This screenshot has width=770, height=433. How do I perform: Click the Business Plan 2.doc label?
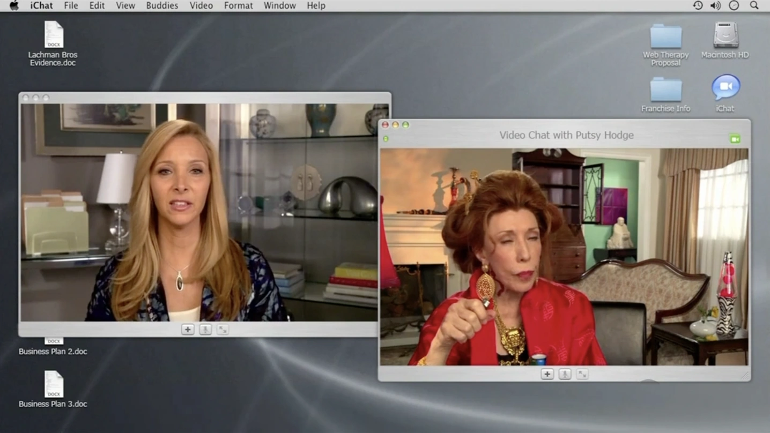tap(53, 352)
